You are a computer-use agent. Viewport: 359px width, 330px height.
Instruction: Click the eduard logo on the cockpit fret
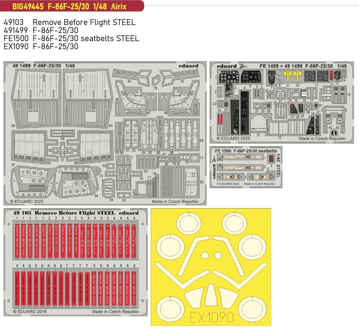[x=227, y=66]
